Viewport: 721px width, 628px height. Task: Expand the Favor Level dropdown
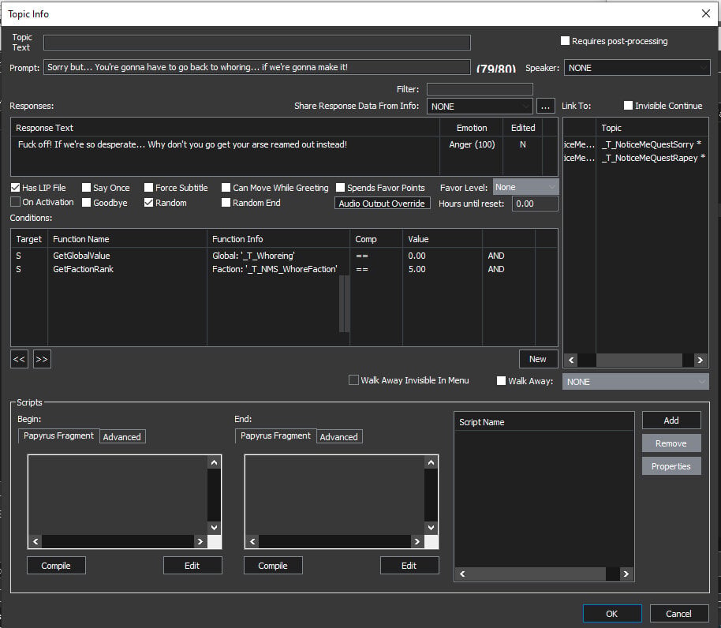(525, 187)
